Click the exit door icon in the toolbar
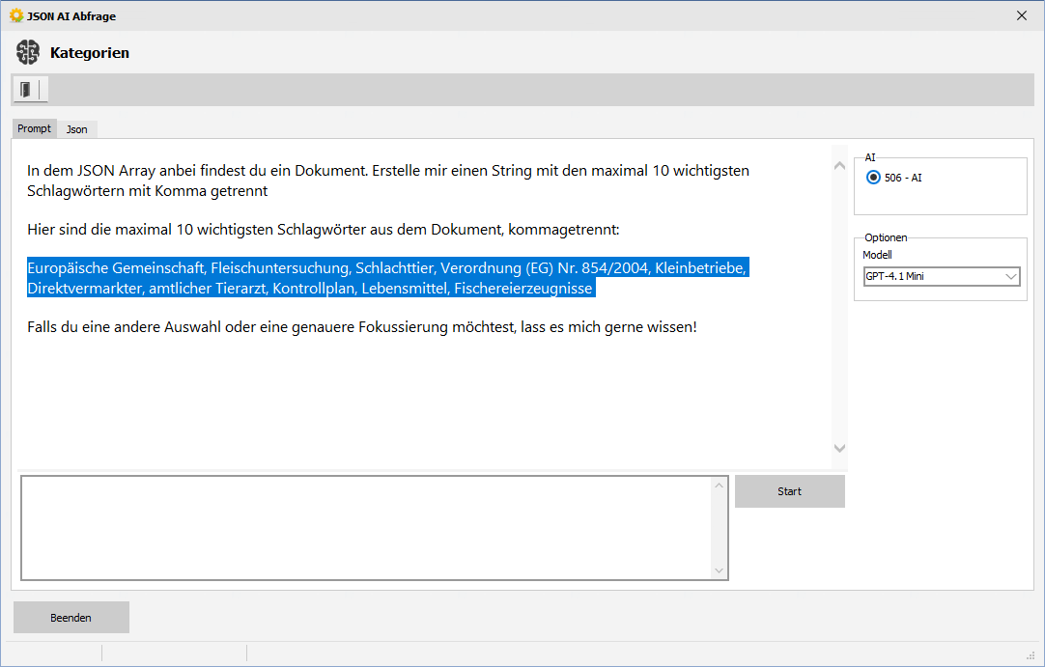The image size is (1045, 667). tap(25, 90)
